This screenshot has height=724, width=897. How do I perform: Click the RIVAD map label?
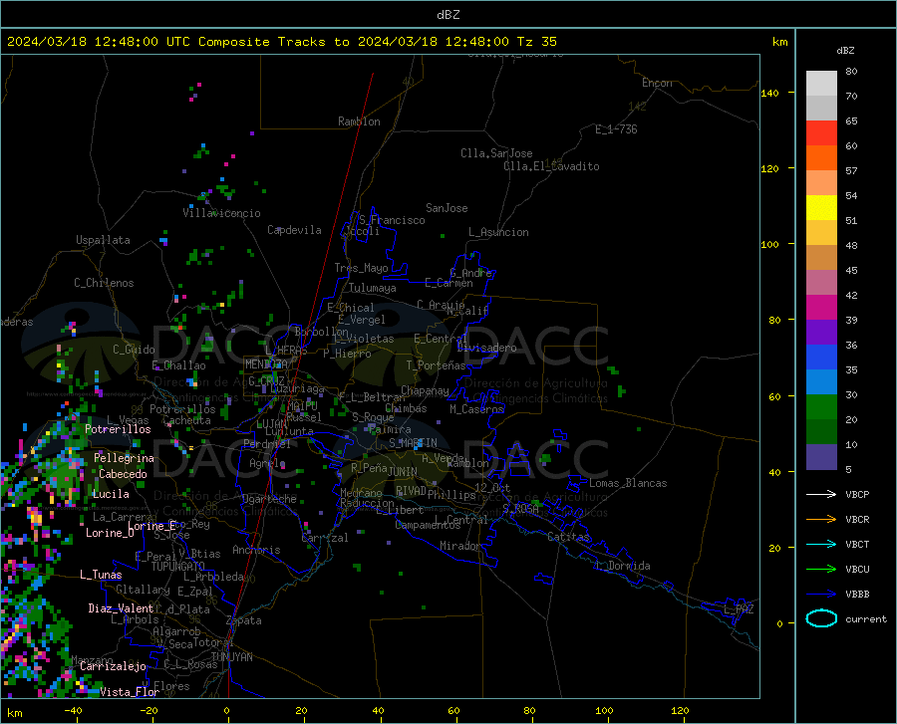point(411,491)
